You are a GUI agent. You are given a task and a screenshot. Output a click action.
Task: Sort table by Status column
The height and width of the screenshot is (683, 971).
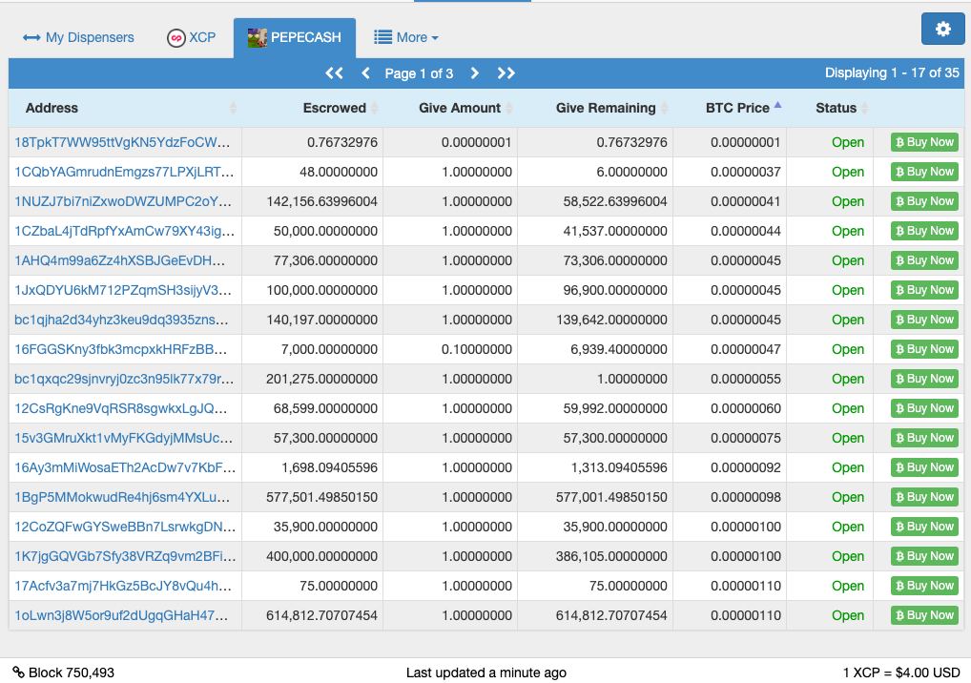tap(836, 108)
